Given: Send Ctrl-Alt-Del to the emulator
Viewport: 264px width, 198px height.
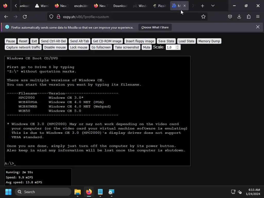Looking at the screenshot, I should [53, 41].
